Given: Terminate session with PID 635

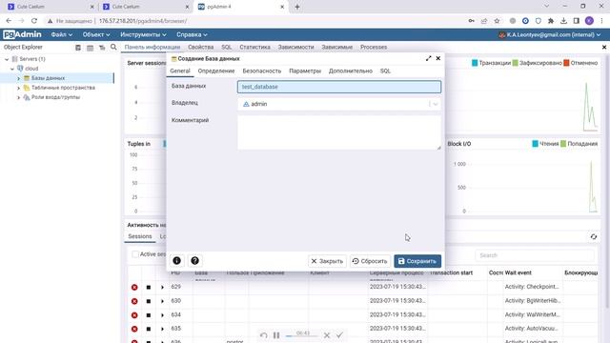Looking at the screenshot, I should [x=134, y=329].
